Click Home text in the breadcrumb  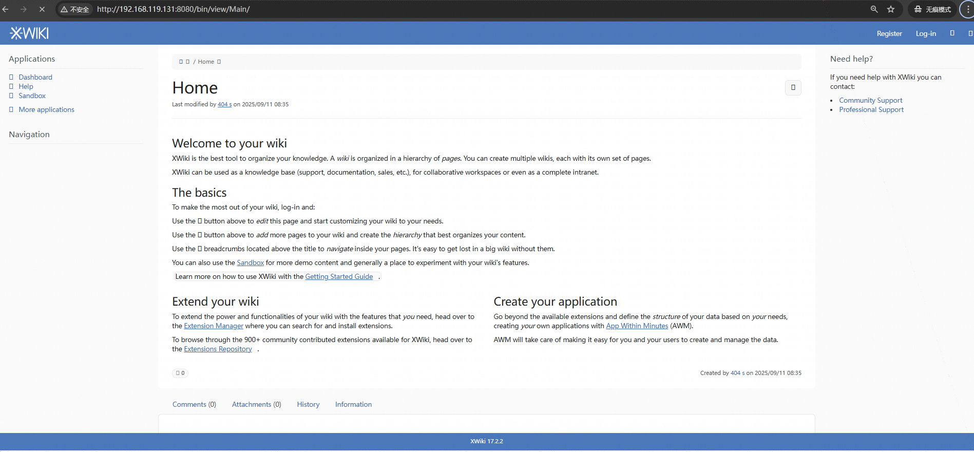(x=206, y=62)
